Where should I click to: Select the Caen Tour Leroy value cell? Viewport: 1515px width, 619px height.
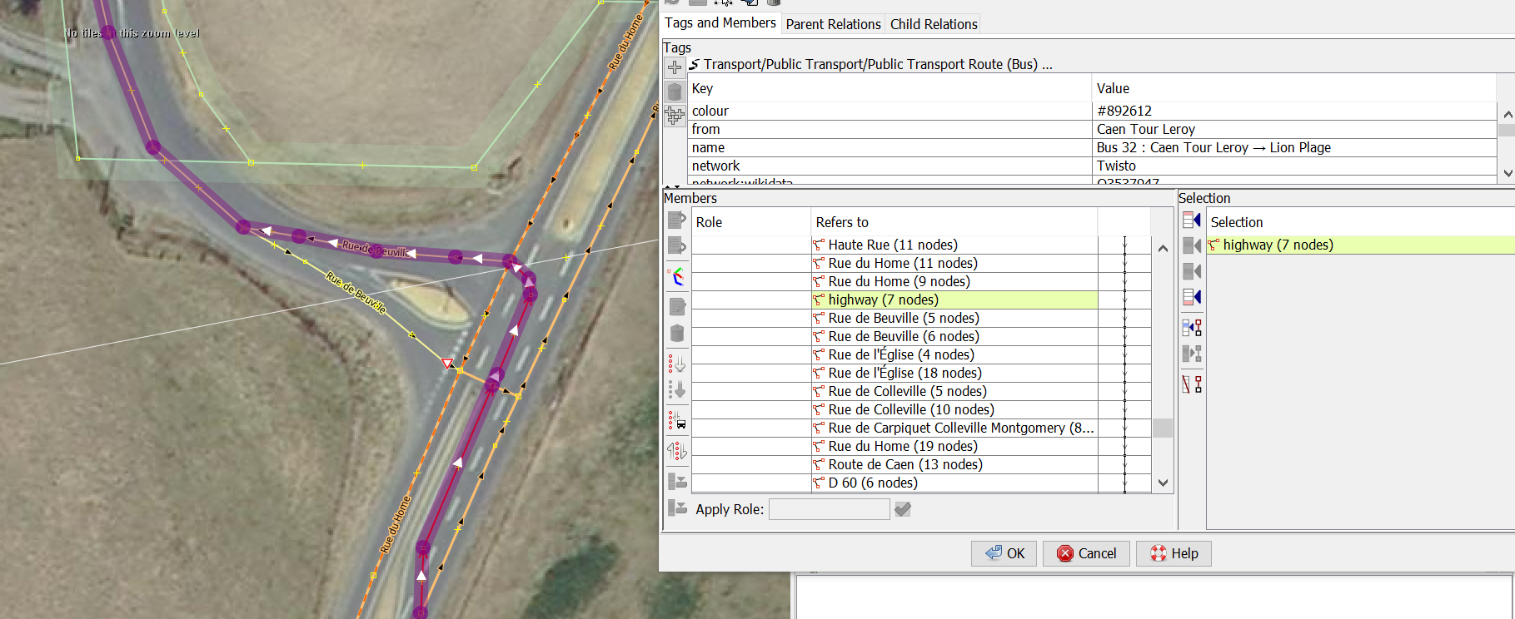(1294, 129)
